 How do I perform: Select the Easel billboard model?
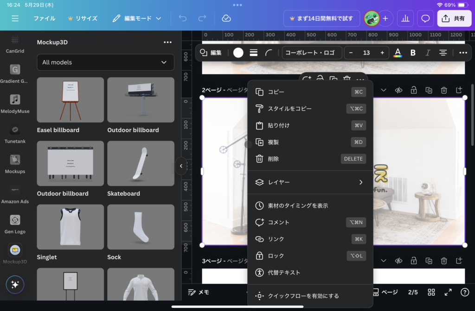coord(71,100)
